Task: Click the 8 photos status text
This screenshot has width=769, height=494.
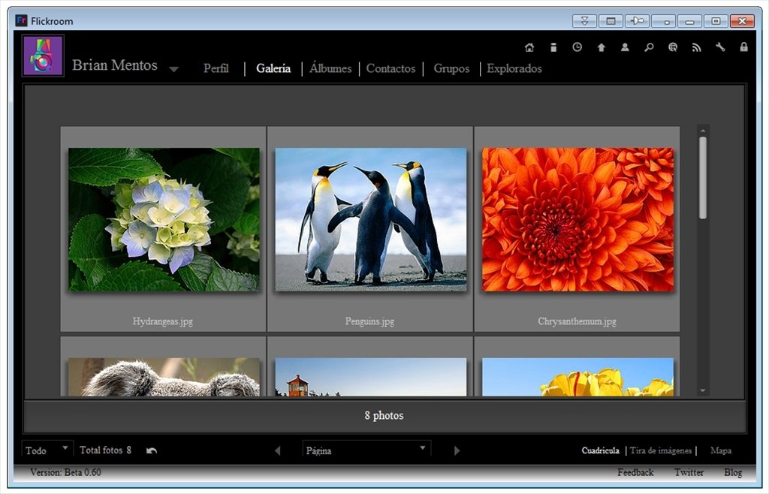Action: 384,416
